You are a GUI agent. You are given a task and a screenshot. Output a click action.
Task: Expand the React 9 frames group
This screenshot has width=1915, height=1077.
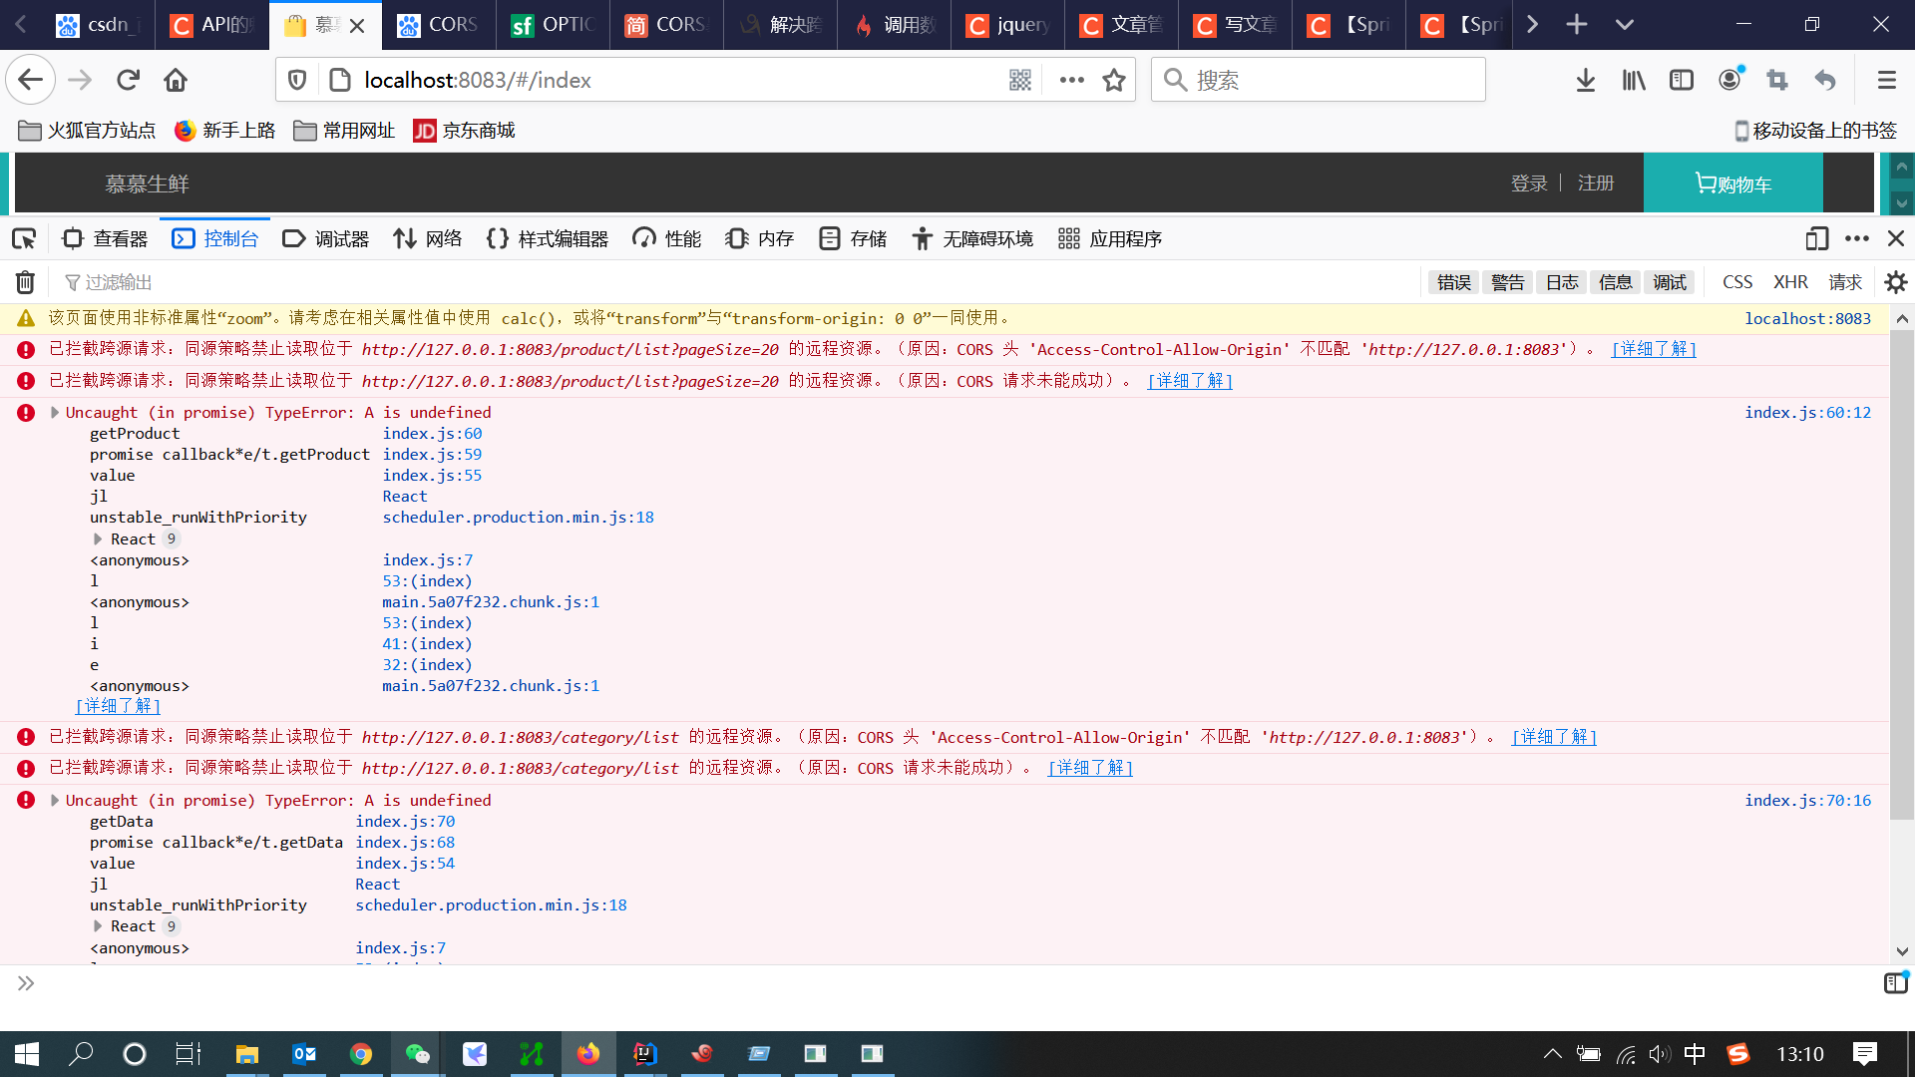(x=98, y=538)
